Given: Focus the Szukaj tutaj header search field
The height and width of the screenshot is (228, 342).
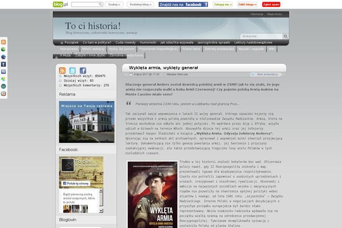Looking at the screenshot, I should tap(261, 36).
